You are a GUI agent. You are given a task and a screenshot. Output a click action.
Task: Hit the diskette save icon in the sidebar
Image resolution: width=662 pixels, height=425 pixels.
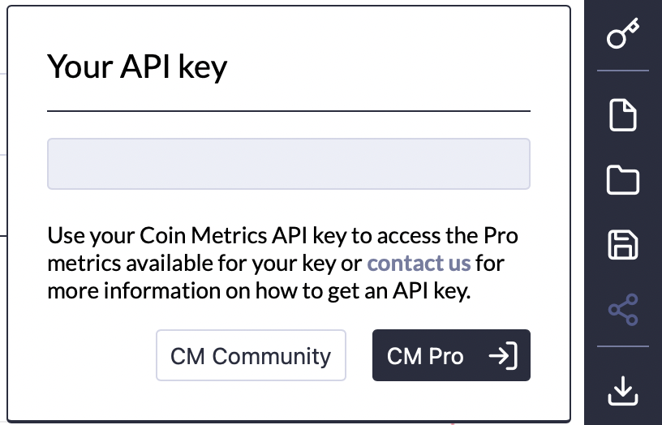pyautogui.click(x=623, y=245)
